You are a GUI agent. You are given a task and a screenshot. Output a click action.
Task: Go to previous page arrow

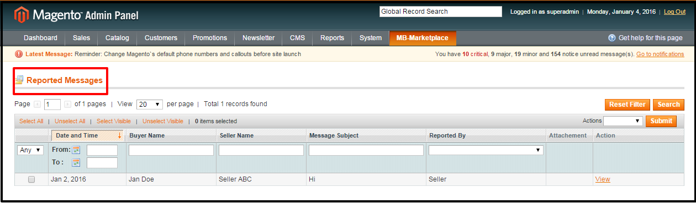tap(38, 104)
